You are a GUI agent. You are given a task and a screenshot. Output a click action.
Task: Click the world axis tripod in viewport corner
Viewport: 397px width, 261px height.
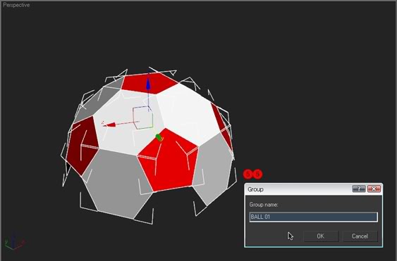[14, 241]
